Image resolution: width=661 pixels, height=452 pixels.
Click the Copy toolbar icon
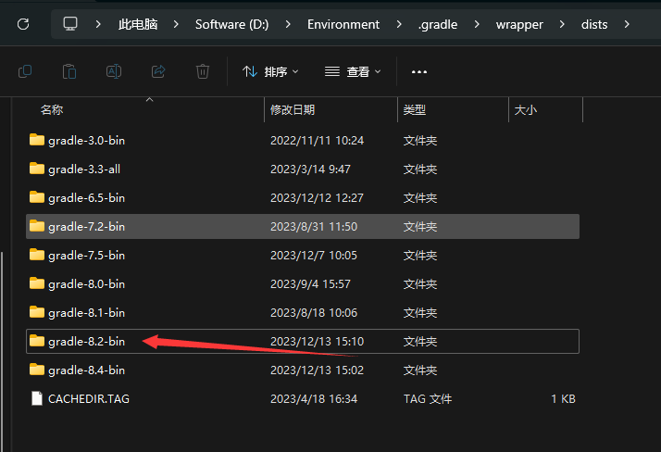(25, 71)
